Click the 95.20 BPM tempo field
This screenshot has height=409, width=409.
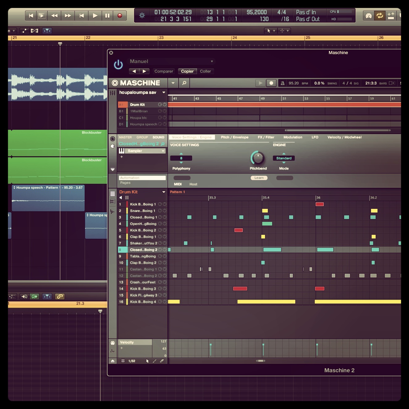(x=294, y=83)
